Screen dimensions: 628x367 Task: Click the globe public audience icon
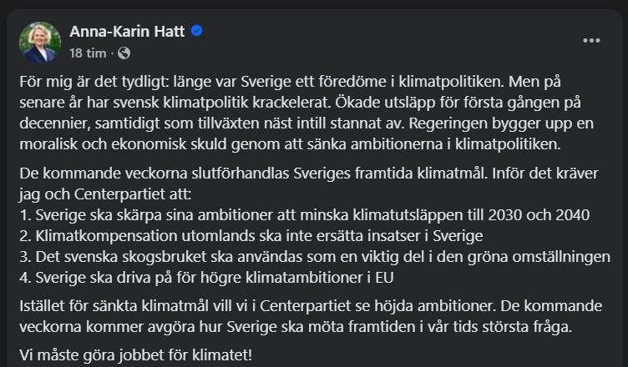click(124, 53)
